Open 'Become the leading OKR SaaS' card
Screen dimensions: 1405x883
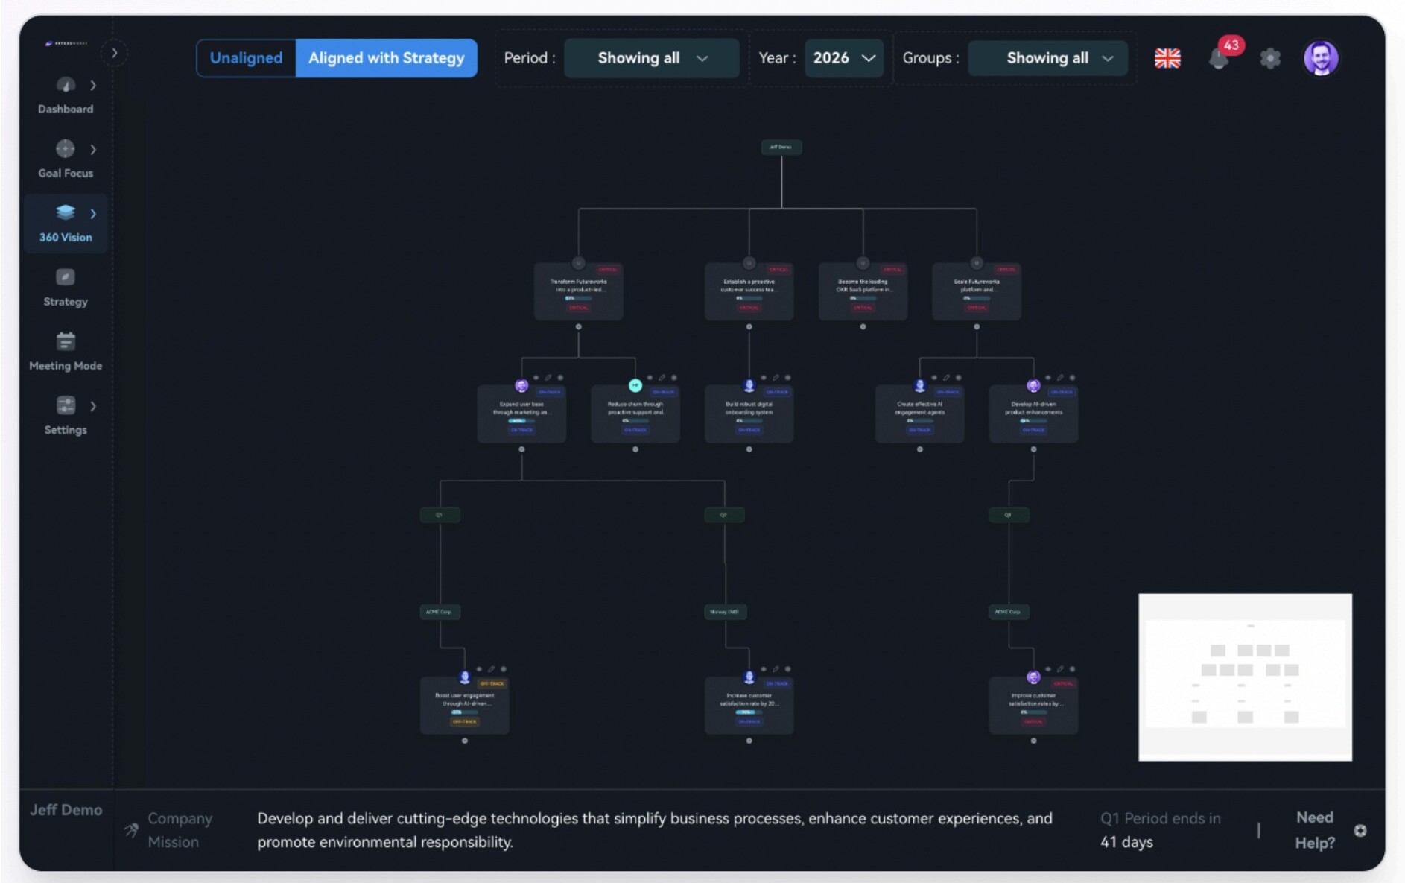coord(863,291)
